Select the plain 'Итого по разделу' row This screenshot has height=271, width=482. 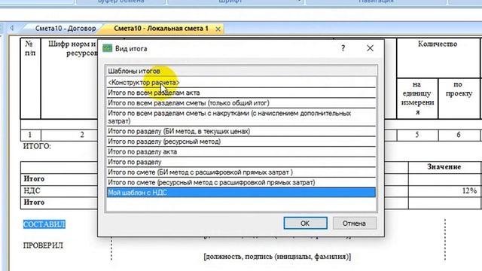point(241,162)
